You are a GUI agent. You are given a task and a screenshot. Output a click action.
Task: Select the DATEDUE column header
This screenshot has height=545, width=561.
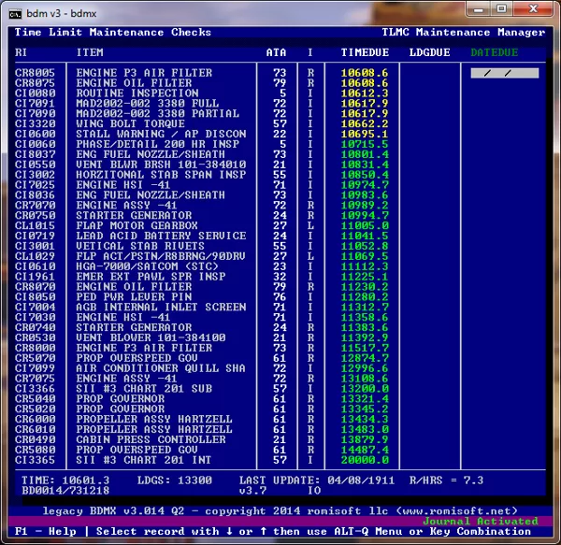tap(494, 52)
